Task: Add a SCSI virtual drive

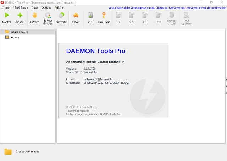Action: pos(132,15)
